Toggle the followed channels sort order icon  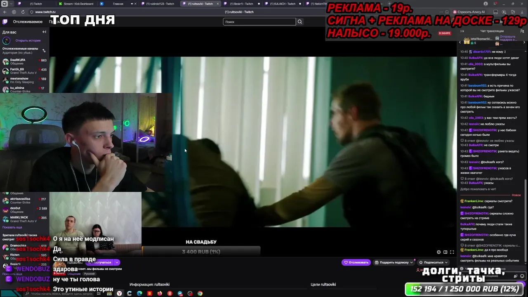pyautogui.click(x=44, y=50)
